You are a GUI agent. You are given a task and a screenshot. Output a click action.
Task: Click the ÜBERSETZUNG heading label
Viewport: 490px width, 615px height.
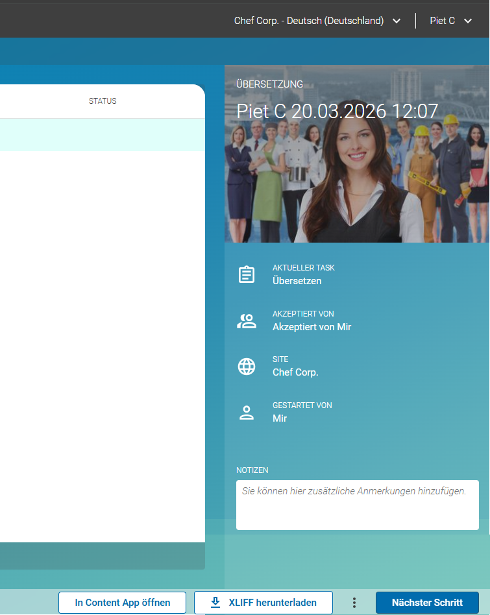269,84
